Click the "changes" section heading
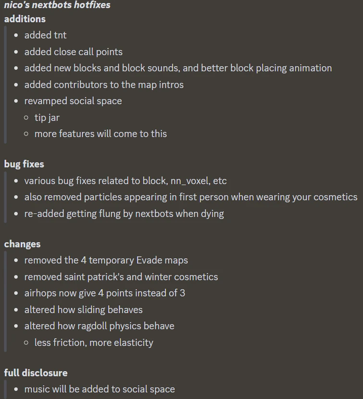Viewport: 363px width, 399px height. 22,244
